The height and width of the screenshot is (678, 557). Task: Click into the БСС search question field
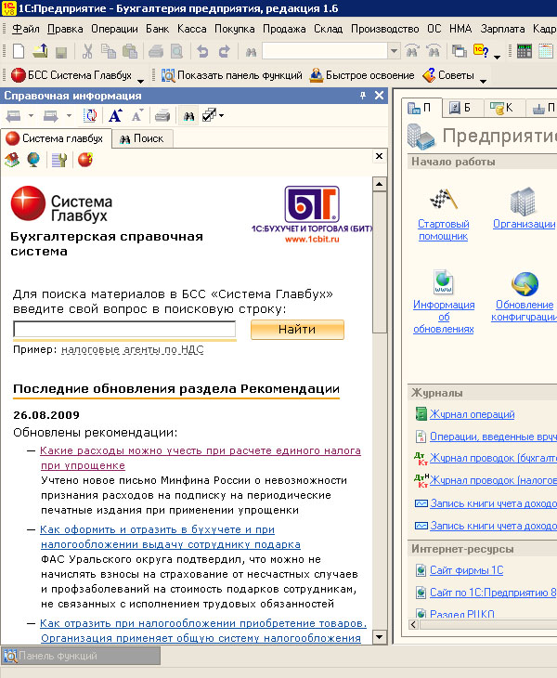point(124,329)
